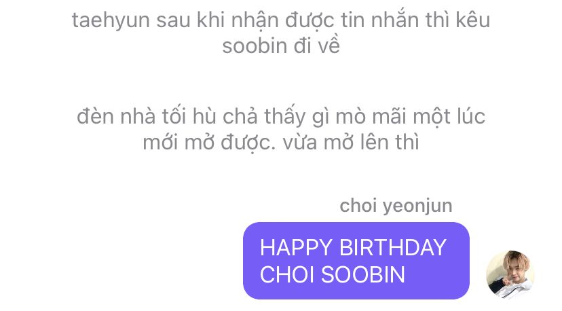Screen dimensions: 562x311
Task: Tap the purple message bubble
Action: 356,261
